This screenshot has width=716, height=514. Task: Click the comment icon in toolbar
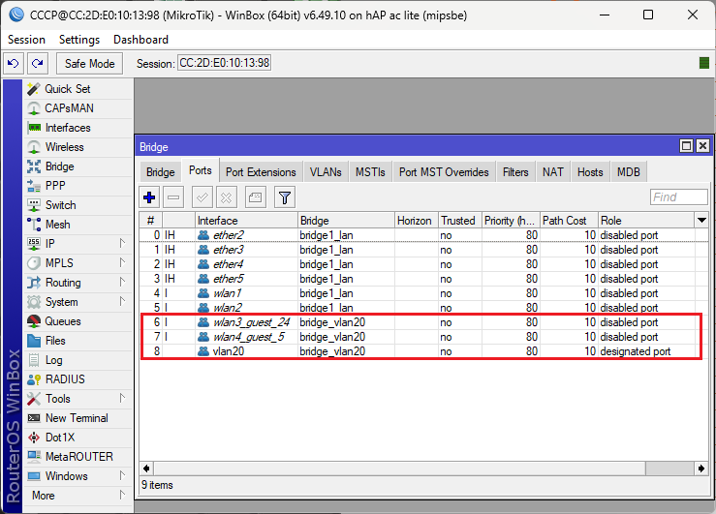click(x=255, y=197)
